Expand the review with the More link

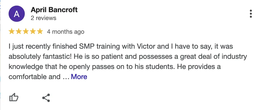click(x=79, y=77)
